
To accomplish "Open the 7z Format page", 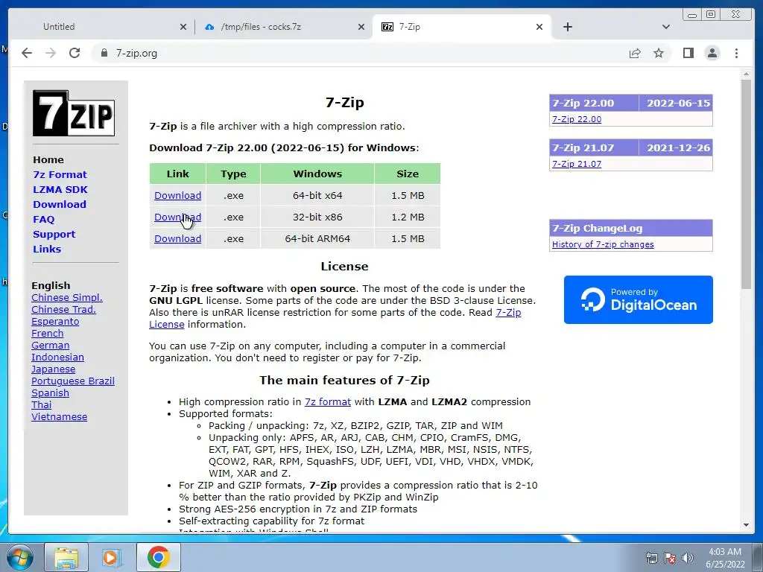I will [60, 174].
